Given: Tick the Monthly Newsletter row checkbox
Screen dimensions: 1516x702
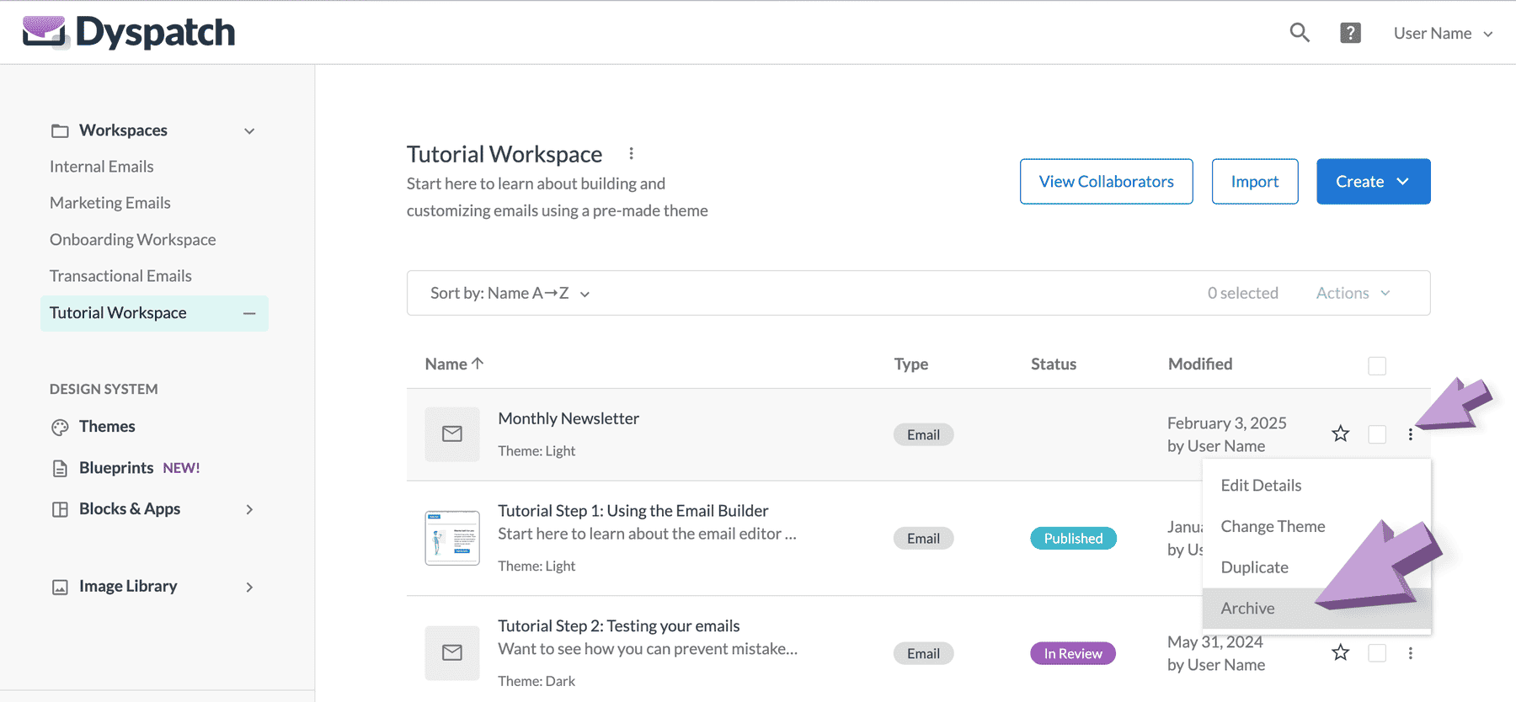Looking at the screenshot, I should 1377,434.
